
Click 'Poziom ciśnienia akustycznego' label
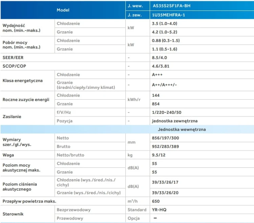[x=20, y=187]
